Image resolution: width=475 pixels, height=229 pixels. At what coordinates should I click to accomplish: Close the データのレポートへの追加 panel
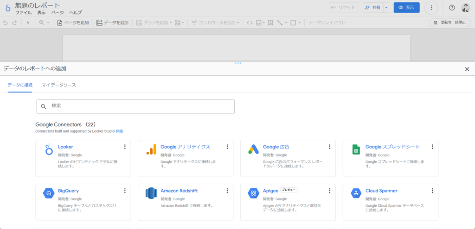coord(467,69)
